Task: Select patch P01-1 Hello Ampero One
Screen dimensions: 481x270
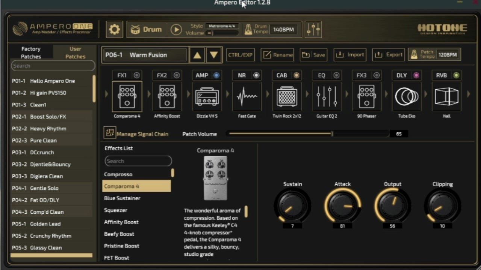Action: click(51, 81)
